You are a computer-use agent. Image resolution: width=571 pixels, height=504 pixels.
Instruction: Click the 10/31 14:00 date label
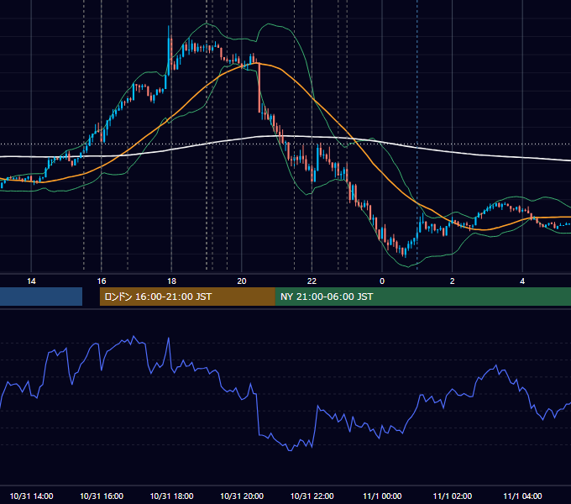31,496
